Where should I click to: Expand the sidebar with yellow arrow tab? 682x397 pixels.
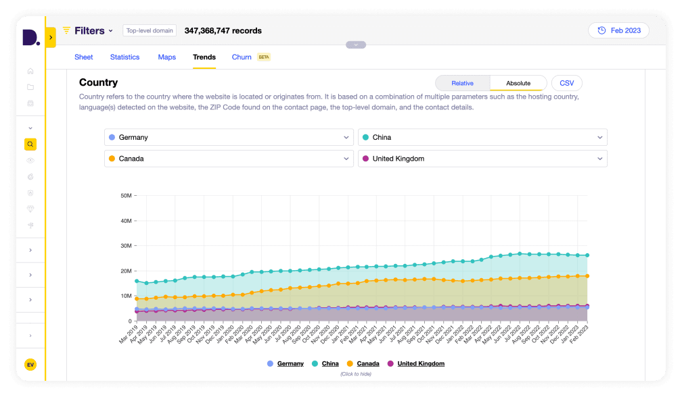pyautogui.click(x=51, y=38)
